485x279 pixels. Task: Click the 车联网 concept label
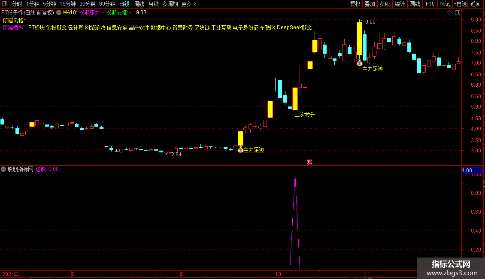pyautogui.click(x=267, y=27)
